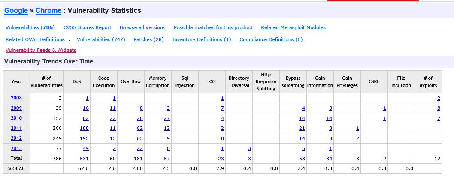Open Vulnerabilities (786) link
The height and width of the screenshot is (177, 454).
[30, 27]
